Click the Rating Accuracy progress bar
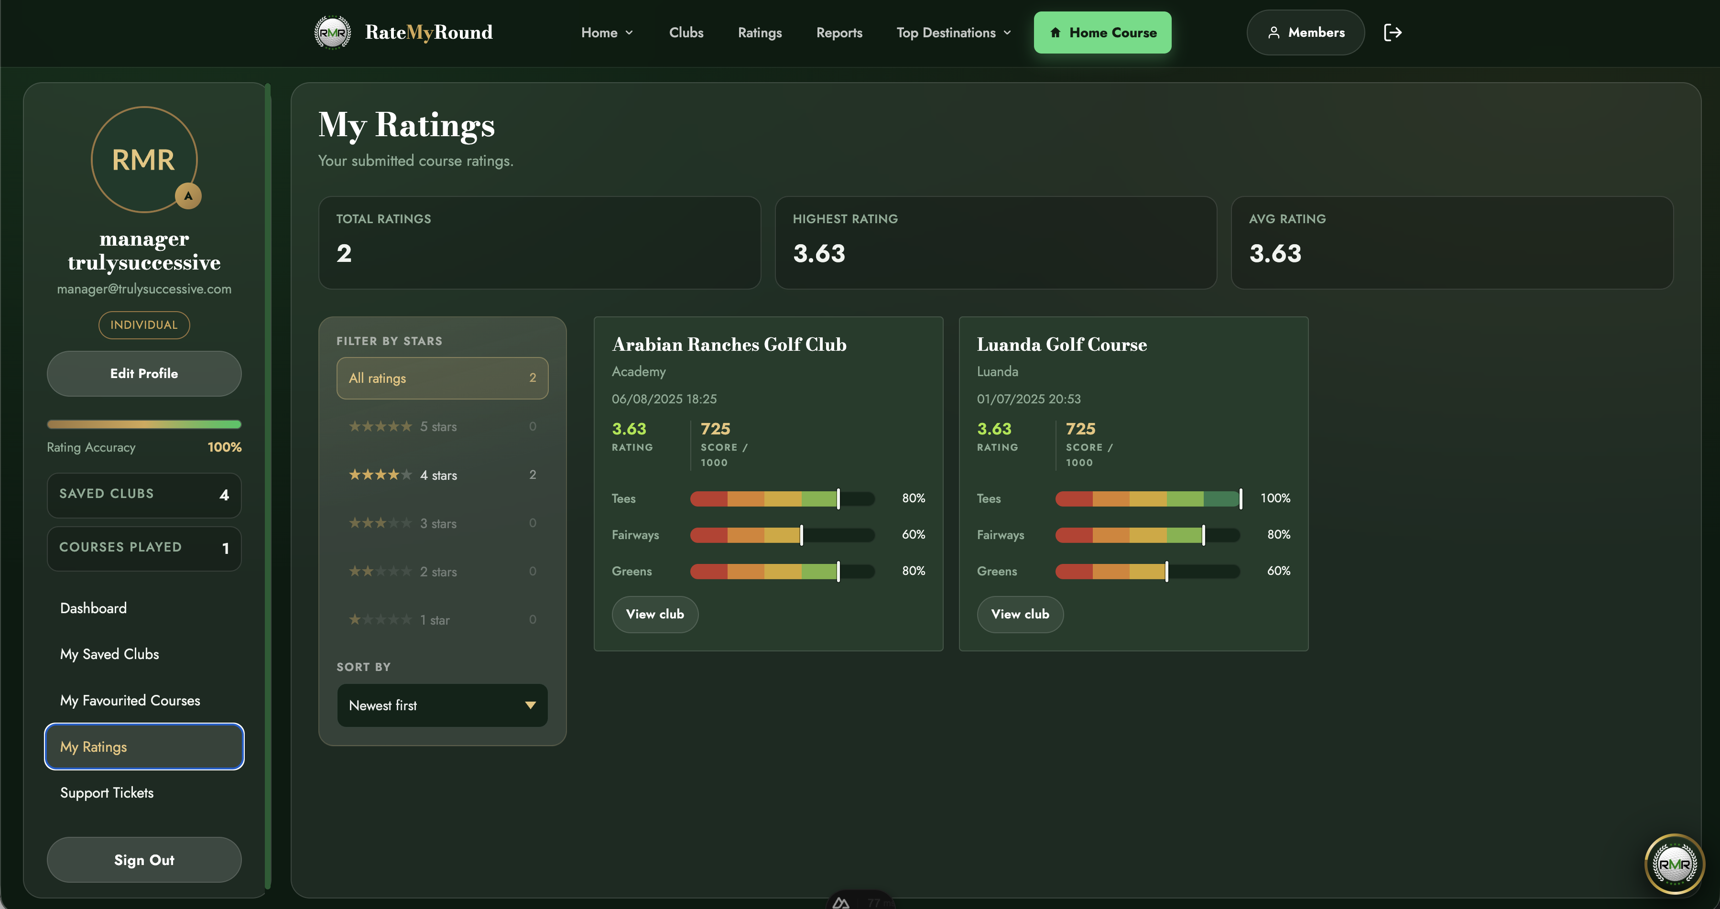Viewport: 1720px width, 909px height. [x=144, y=424]
